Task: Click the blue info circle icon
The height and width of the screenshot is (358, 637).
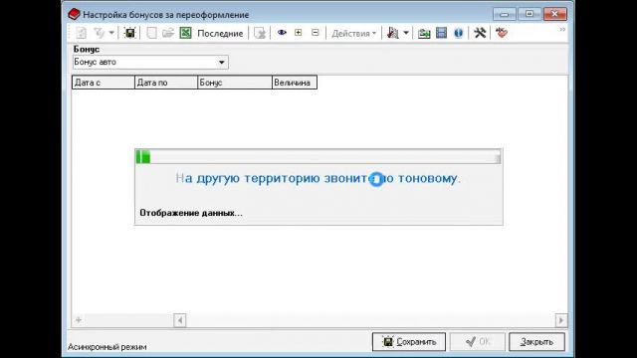Action: pyautogui.click(x=459, y=33)
